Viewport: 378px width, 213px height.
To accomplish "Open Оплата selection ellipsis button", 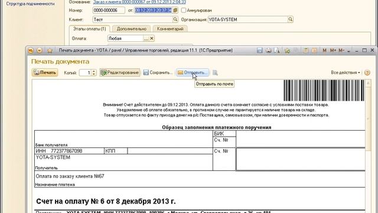I will 146,38.
